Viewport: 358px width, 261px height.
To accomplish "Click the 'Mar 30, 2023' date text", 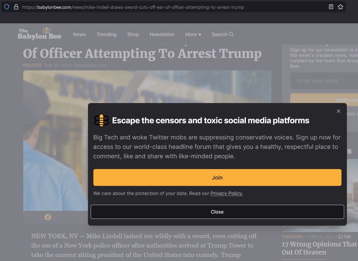I will click(x=58, y=65).
